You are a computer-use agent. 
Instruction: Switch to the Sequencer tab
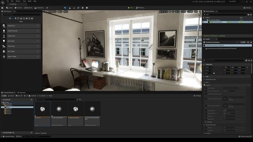(x=21, y=93)
